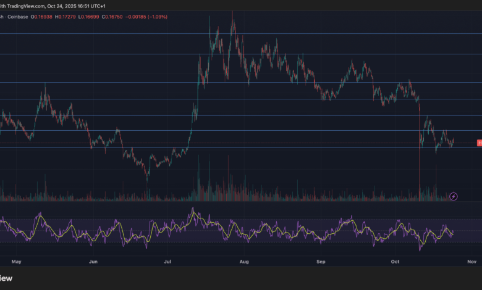Viewport: 482px width, 290px height.
Task: Click the Oct 24, 2025 16:51 timestamp
Action: 80,4
